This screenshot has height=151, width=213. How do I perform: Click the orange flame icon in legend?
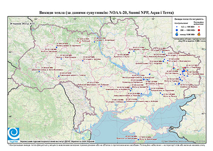(199, 34)
